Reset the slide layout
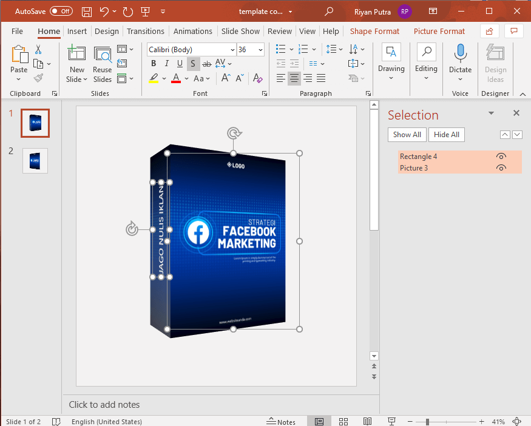 point(122,63)
